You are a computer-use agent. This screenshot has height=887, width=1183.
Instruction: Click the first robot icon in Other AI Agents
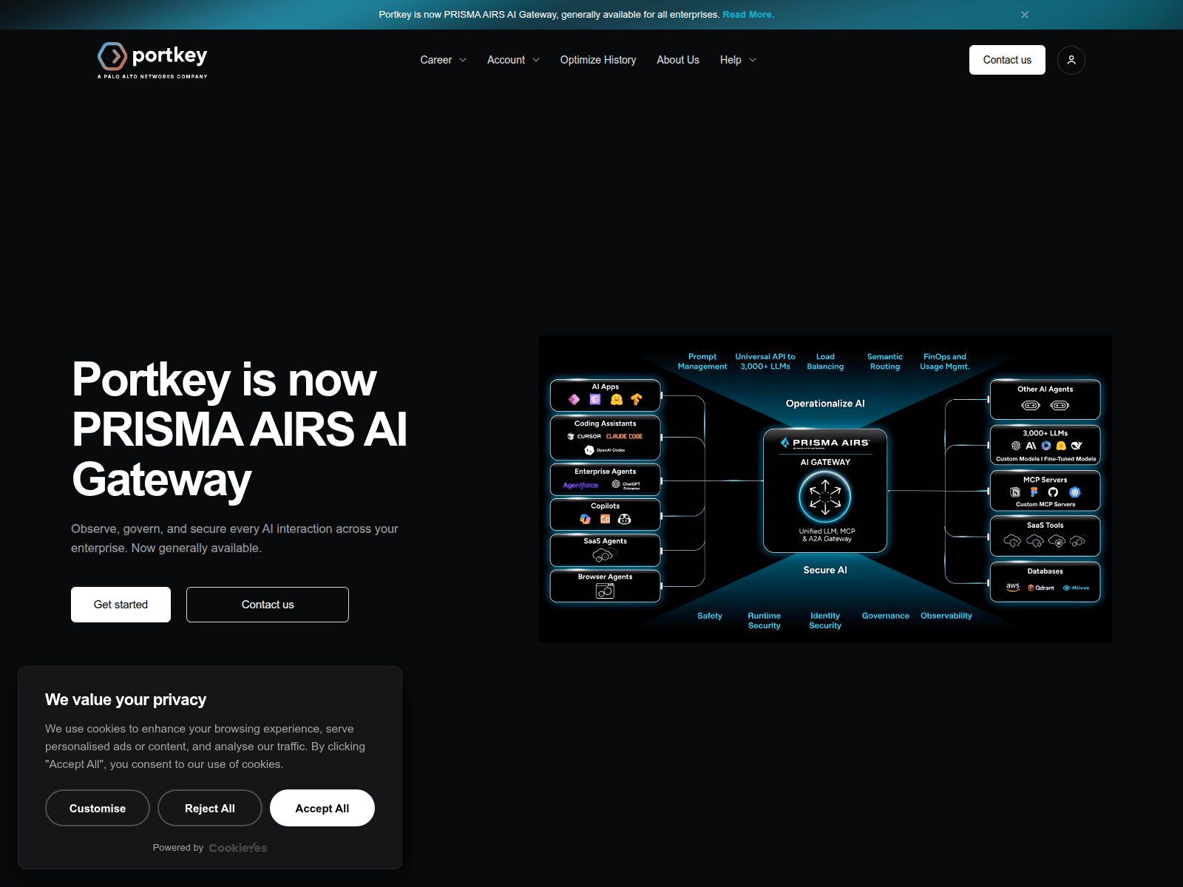(1031, 405)
